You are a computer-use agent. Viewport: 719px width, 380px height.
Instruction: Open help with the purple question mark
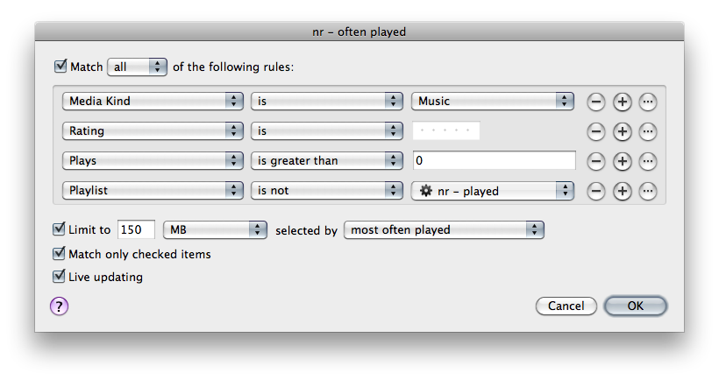pyautogui.click(x=59, y=306)
